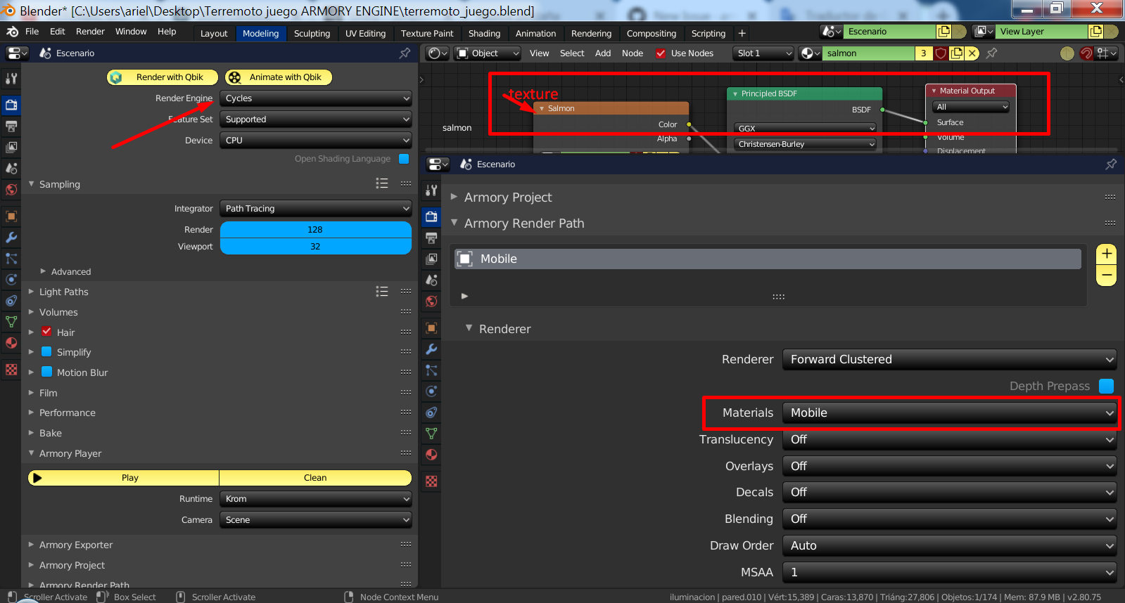Click the Armory Player Clean button

pos(315,478)
